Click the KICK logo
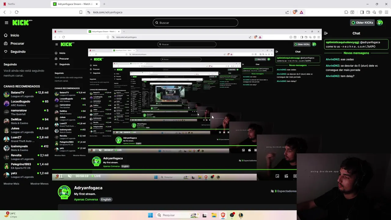Viewport: 391px width, 220px height. (22, 23)
